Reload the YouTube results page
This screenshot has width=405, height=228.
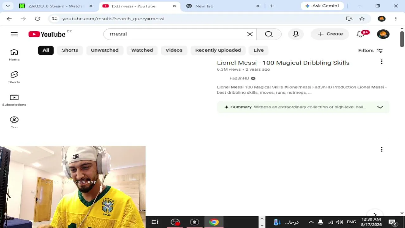38,19
